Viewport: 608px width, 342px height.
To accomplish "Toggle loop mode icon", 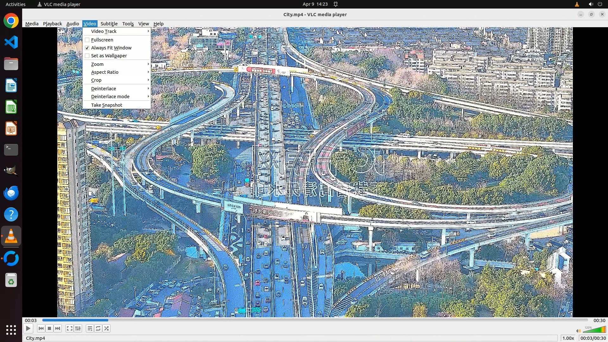I will (x=98, y=328).
